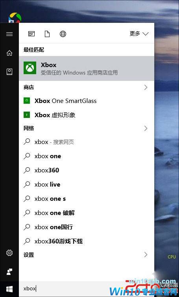179x297 pixels.
Task: Click the Feedback person icon in the sidebar
Action: (9, 272)
